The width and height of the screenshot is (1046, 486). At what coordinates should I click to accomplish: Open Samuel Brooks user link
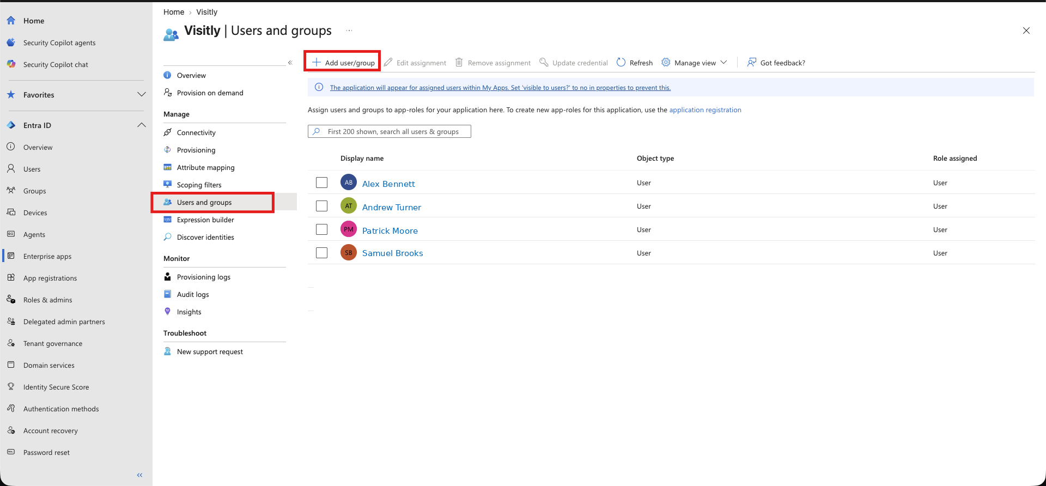(393, 253)
